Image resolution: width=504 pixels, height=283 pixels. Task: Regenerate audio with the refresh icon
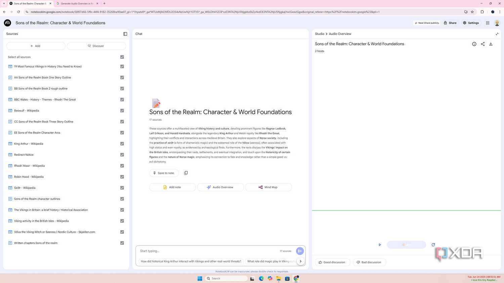coord(433,245)
